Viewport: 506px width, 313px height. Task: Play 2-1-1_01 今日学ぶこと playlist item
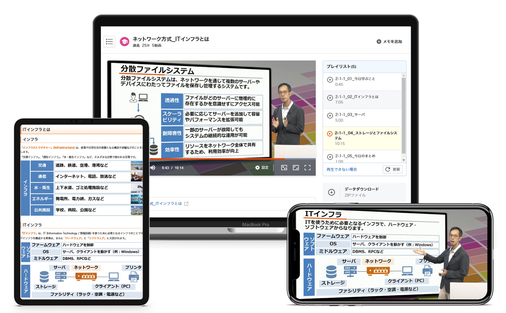click(355, 79)
